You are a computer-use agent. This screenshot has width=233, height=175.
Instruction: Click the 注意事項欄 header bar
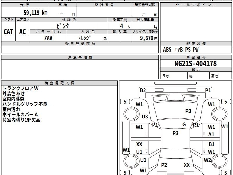80,57
